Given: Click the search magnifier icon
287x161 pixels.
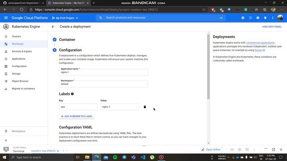Looking at the screenshot, I should click(100, 18).
